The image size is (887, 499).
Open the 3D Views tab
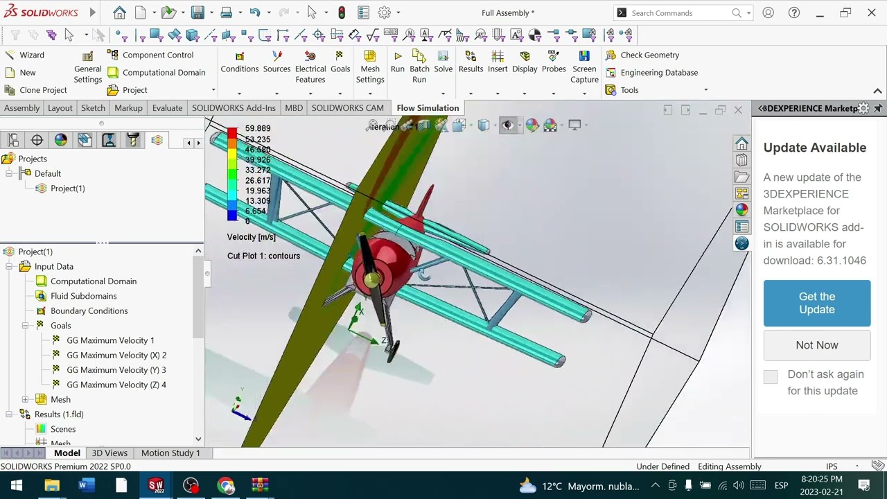click(x=109, y=453)
